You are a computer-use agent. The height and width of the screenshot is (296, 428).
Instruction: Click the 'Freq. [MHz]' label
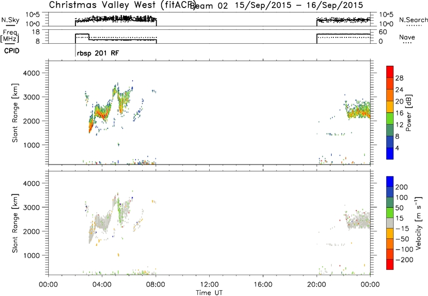point(11,36)
